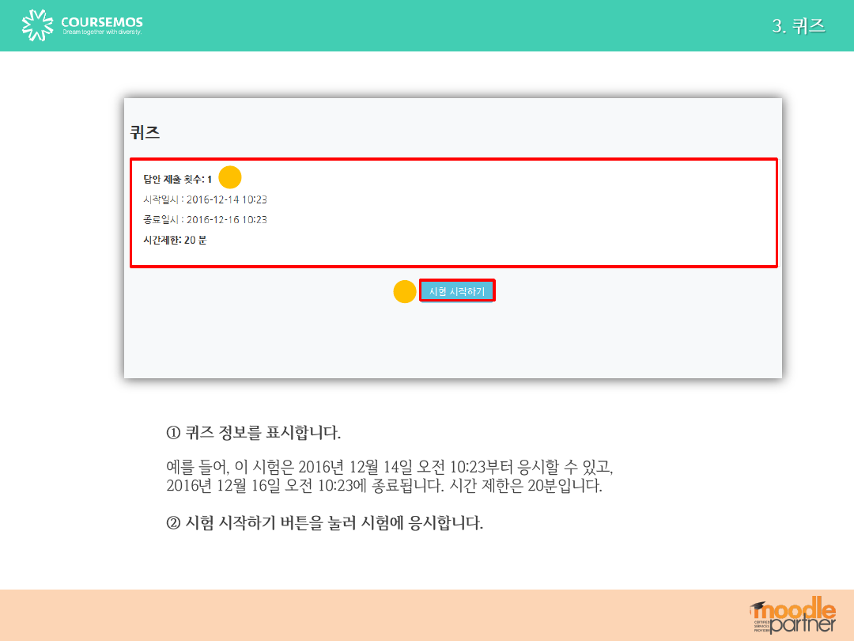This screenshot has width=854, height=641.
Task: Click the circled number ① symbol
Action: pyautogui.click(x=174, y=433)
